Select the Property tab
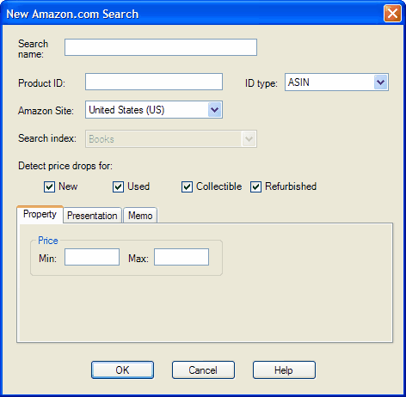Image resolution: width=406 pixels, height=397 pixels. pos(40,214)
